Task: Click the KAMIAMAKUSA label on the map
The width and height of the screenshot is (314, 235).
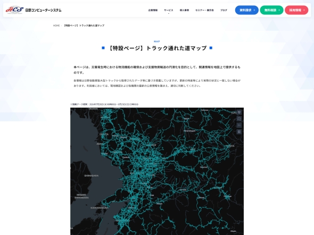Action: pyautogui.click(x=100, y=208)
